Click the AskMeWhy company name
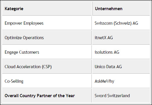This screenshot has height=105, width=152. pos(105,81)
